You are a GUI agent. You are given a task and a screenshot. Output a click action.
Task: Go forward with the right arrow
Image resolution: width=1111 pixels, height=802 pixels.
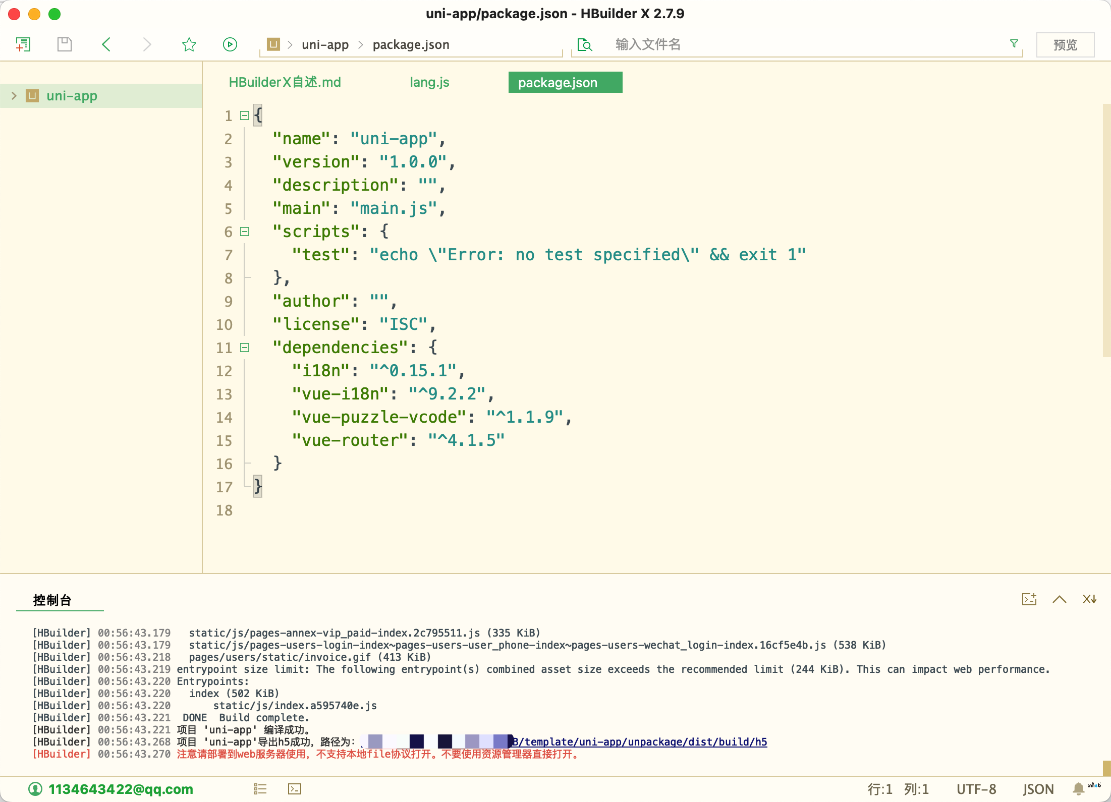[147, 44]
